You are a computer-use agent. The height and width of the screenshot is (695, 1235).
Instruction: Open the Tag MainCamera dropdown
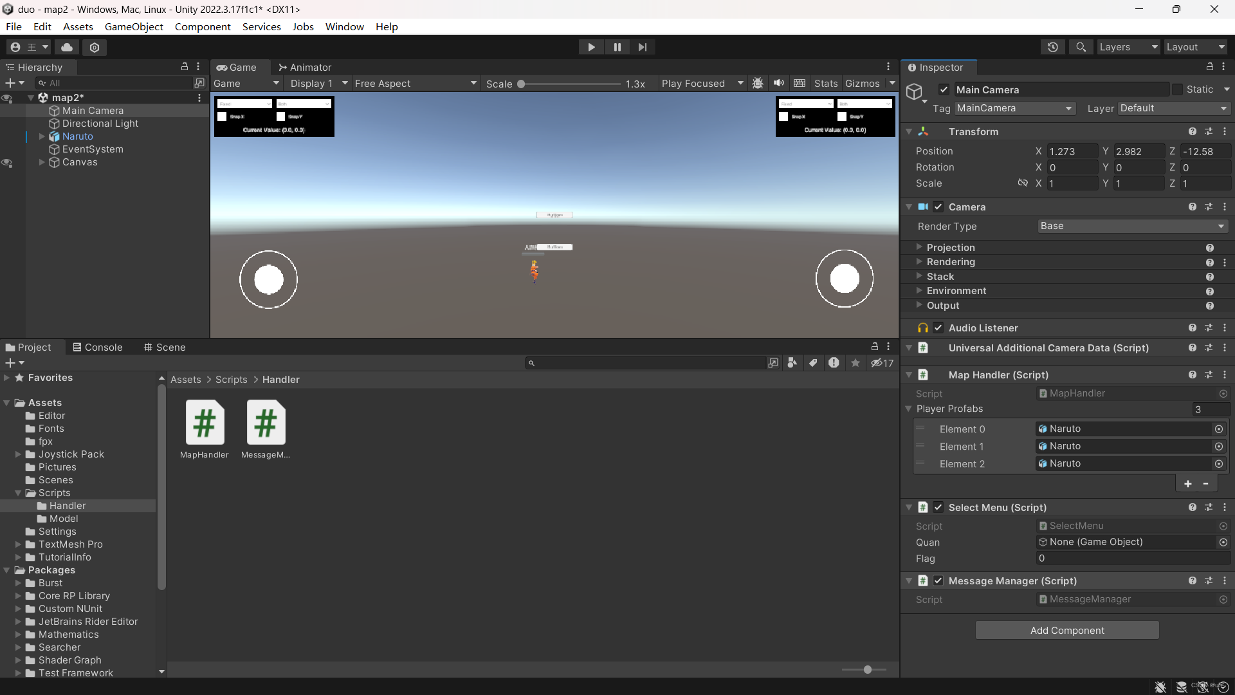click(1014, 108)
